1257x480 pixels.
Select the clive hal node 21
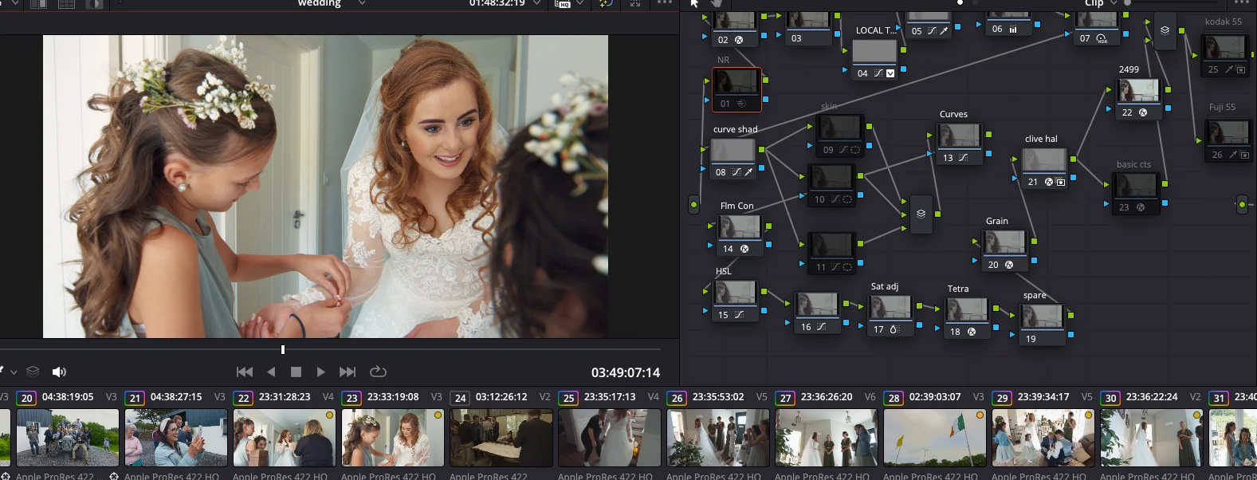(1044, 167)
